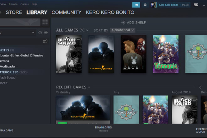Click the plus icon beside Add Shelf
Viewport: 207px width, 138px height.
coord(123,23)
